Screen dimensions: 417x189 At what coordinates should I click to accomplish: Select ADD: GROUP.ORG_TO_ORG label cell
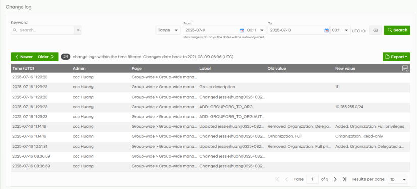click(226, 107)
